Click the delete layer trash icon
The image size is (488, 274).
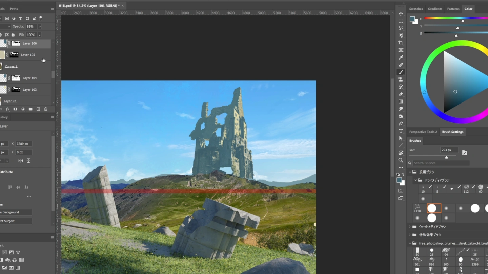coord(46,109)
